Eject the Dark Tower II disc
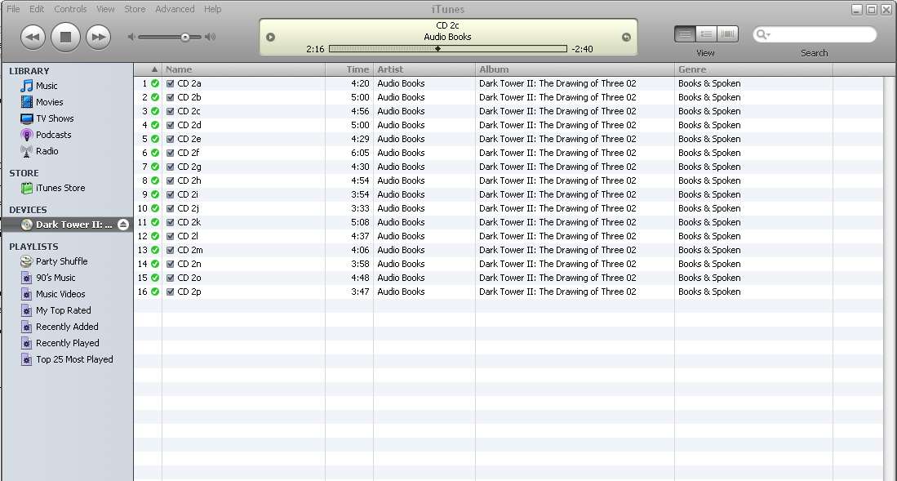 click(123, 225)
